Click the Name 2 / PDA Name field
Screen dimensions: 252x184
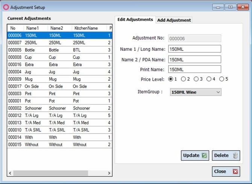coord(194,59)
